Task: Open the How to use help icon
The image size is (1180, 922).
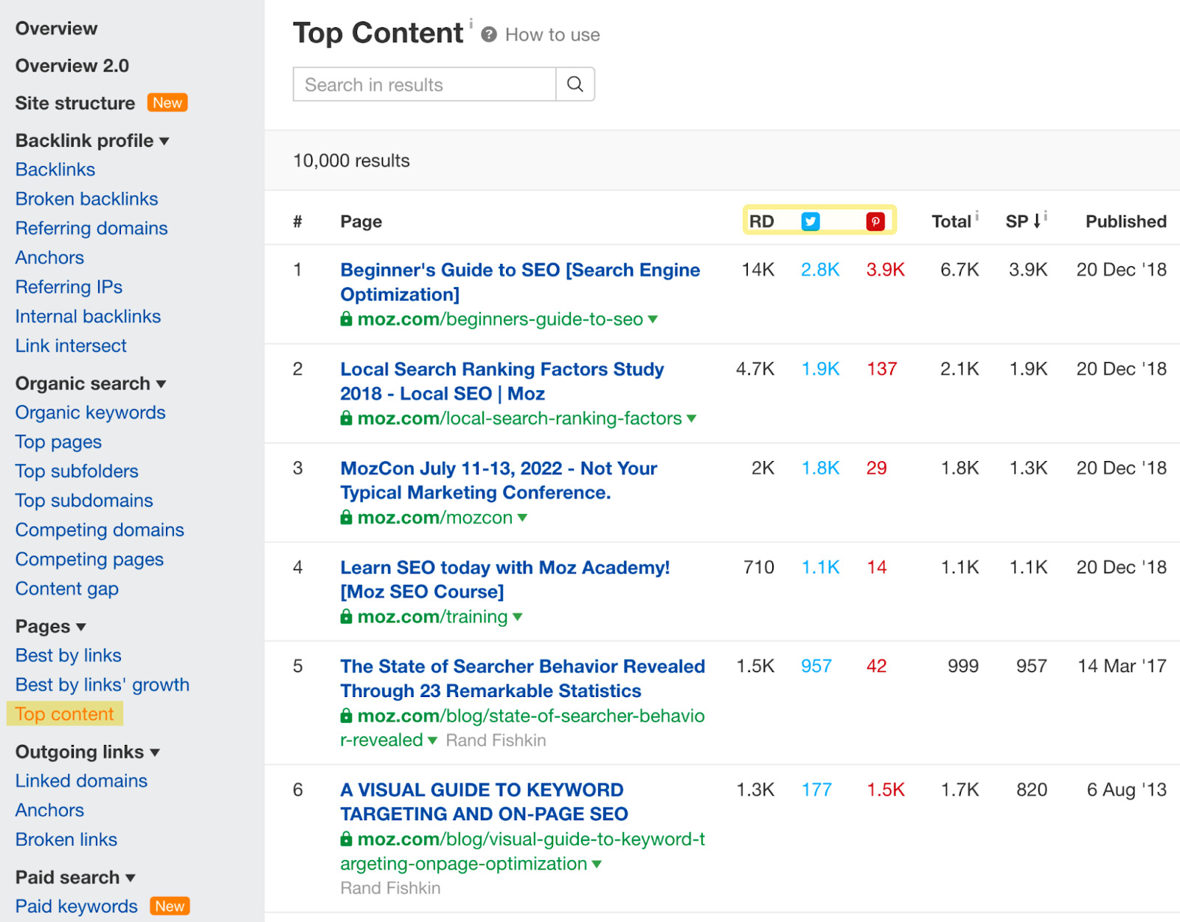Action: (489, 35)
